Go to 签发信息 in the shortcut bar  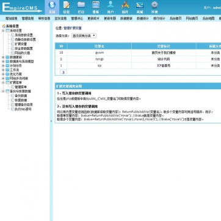point(60,18)
